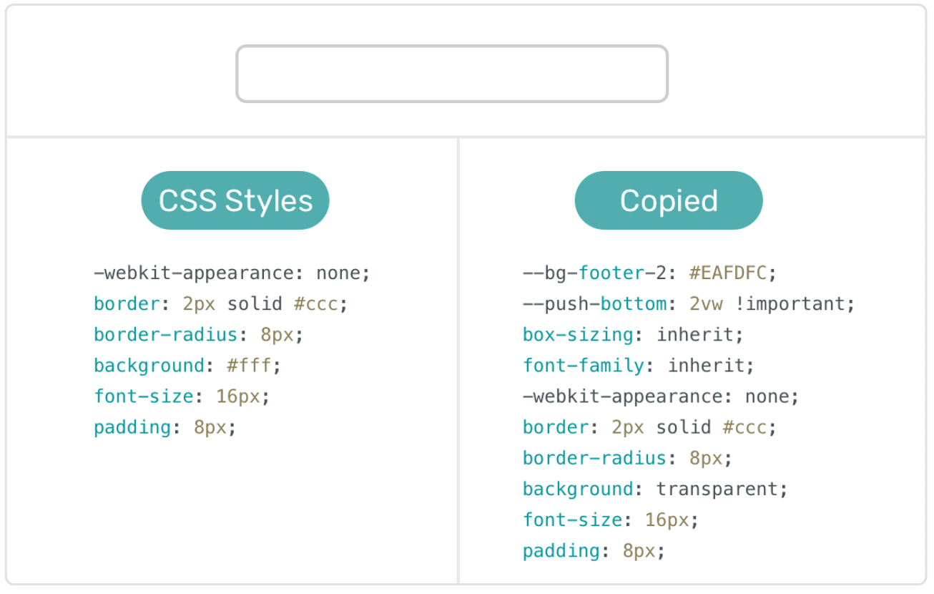
Task: Select -webkit-appearance line under CSS Styles
Action: (x=232, y=273)
